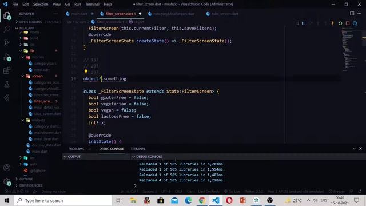The height and width of the screenshot is (206, 366).
Task: Stop debugging with the red square
Action: (348, 23)
